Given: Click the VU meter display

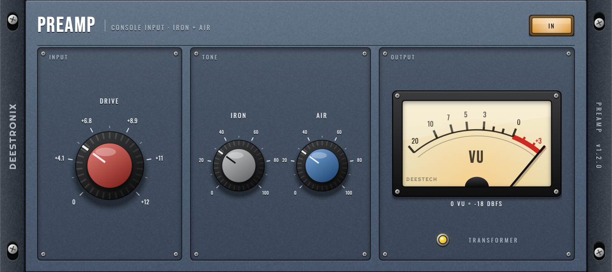Looking at the screenshot, I should (477, 144).
